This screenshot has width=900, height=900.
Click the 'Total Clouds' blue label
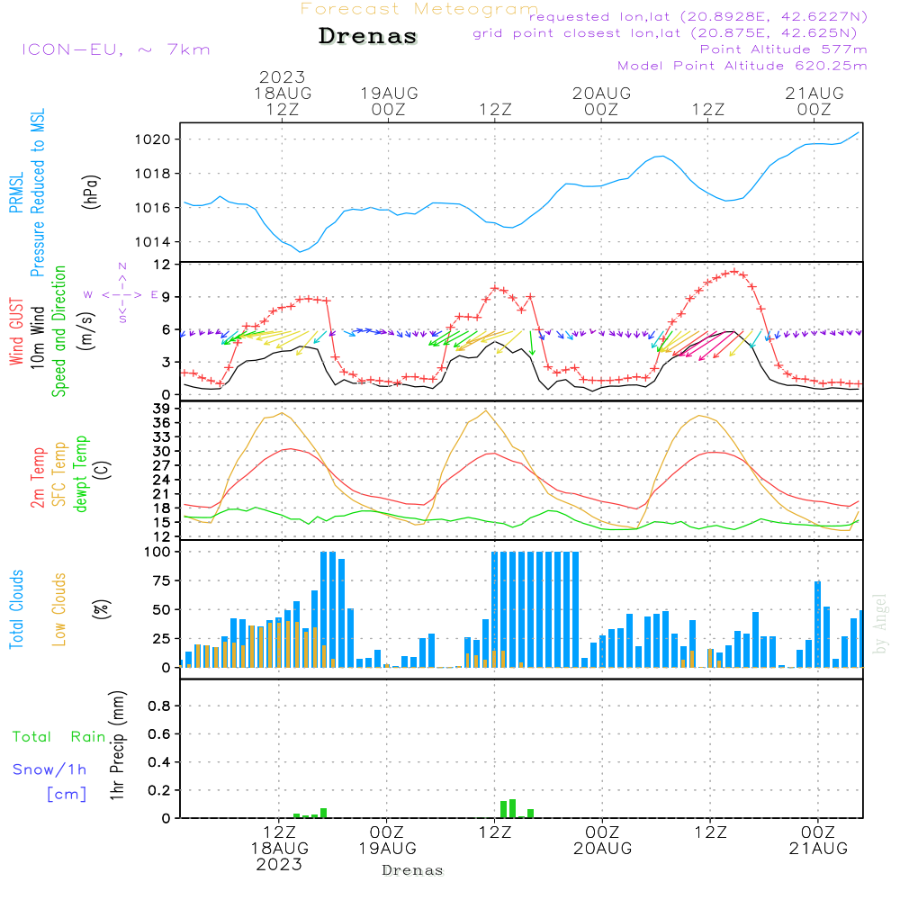tap(16, 609)
